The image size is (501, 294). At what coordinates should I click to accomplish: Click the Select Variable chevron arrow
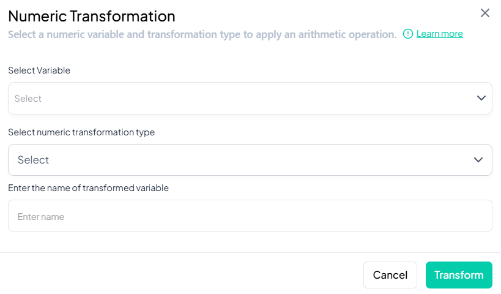point(481,98)
